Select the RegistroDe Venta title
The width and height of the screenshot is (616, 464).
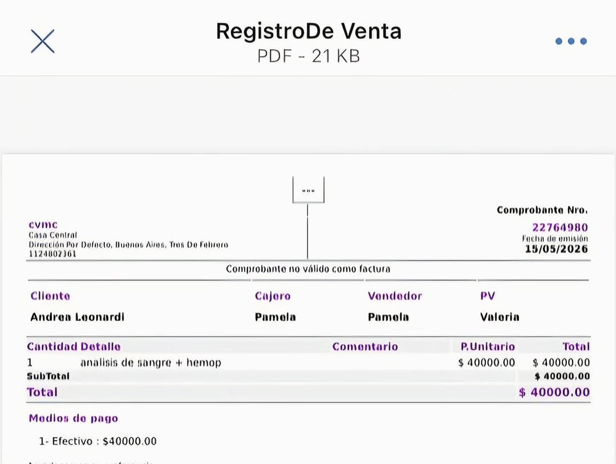pyautogui.click(x=309, y=31)
